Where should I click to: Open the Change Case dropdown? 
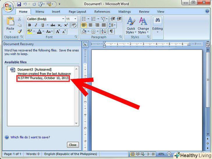coord(49,31)
